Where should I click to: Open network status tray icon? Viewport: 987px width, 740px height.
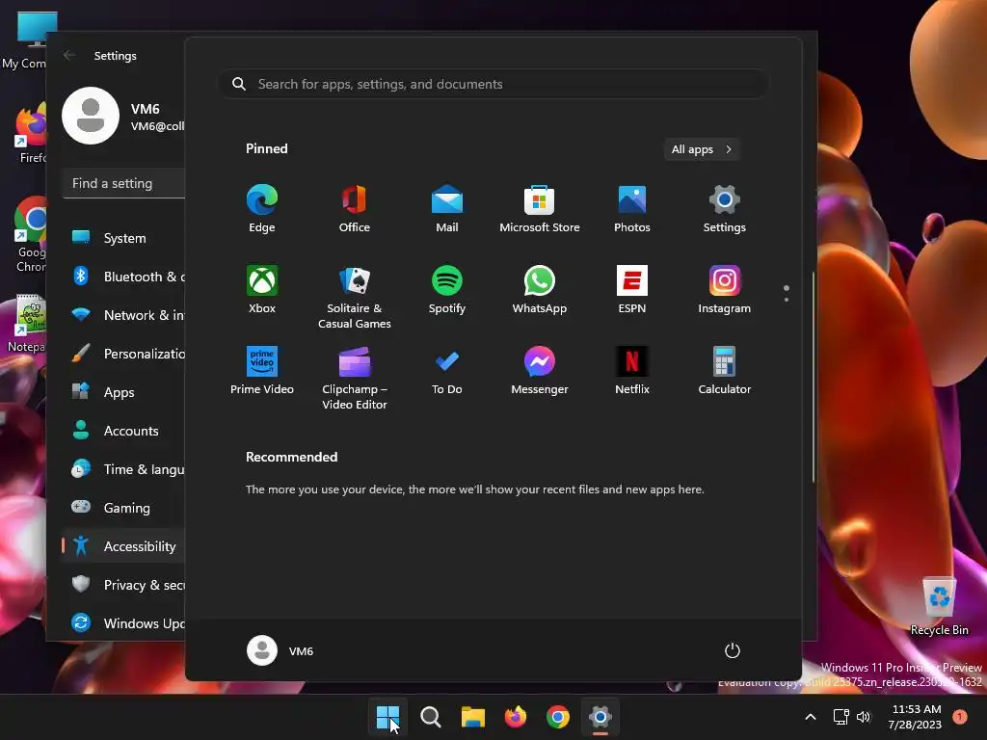point(840,717)
